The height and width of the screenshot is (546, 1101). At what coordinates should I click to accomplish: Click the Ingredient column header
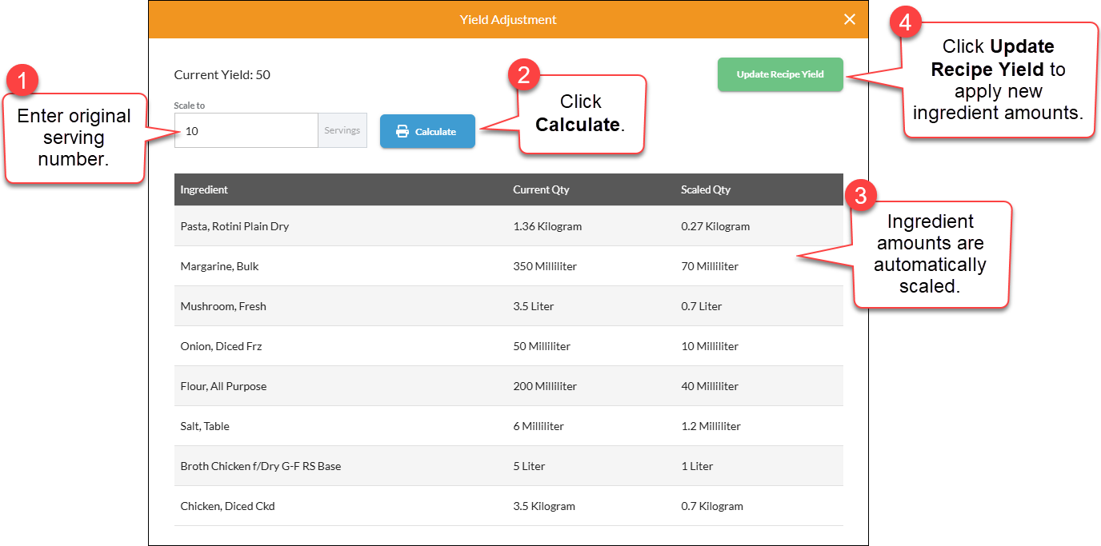pyautogui.click(x=204, y=189)
